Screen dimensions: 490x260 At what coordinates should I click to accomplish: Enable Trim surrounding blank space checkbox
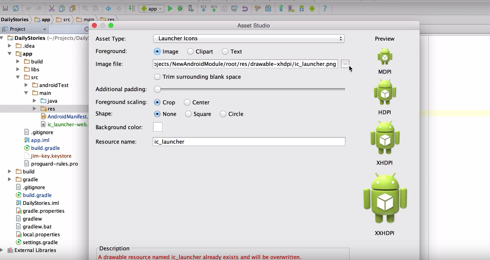pos(157,77)
